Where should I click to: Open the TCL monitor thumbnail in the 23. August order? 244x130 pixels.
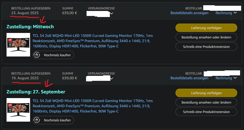click(15, 45)
